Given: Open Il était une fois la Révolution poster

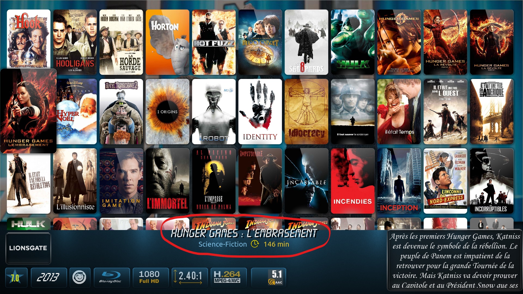Looking at the screenshot, I should coord(29,184).
